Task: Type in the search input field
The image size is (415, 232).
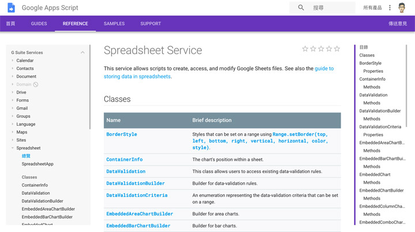Action: tap(331, 8)
